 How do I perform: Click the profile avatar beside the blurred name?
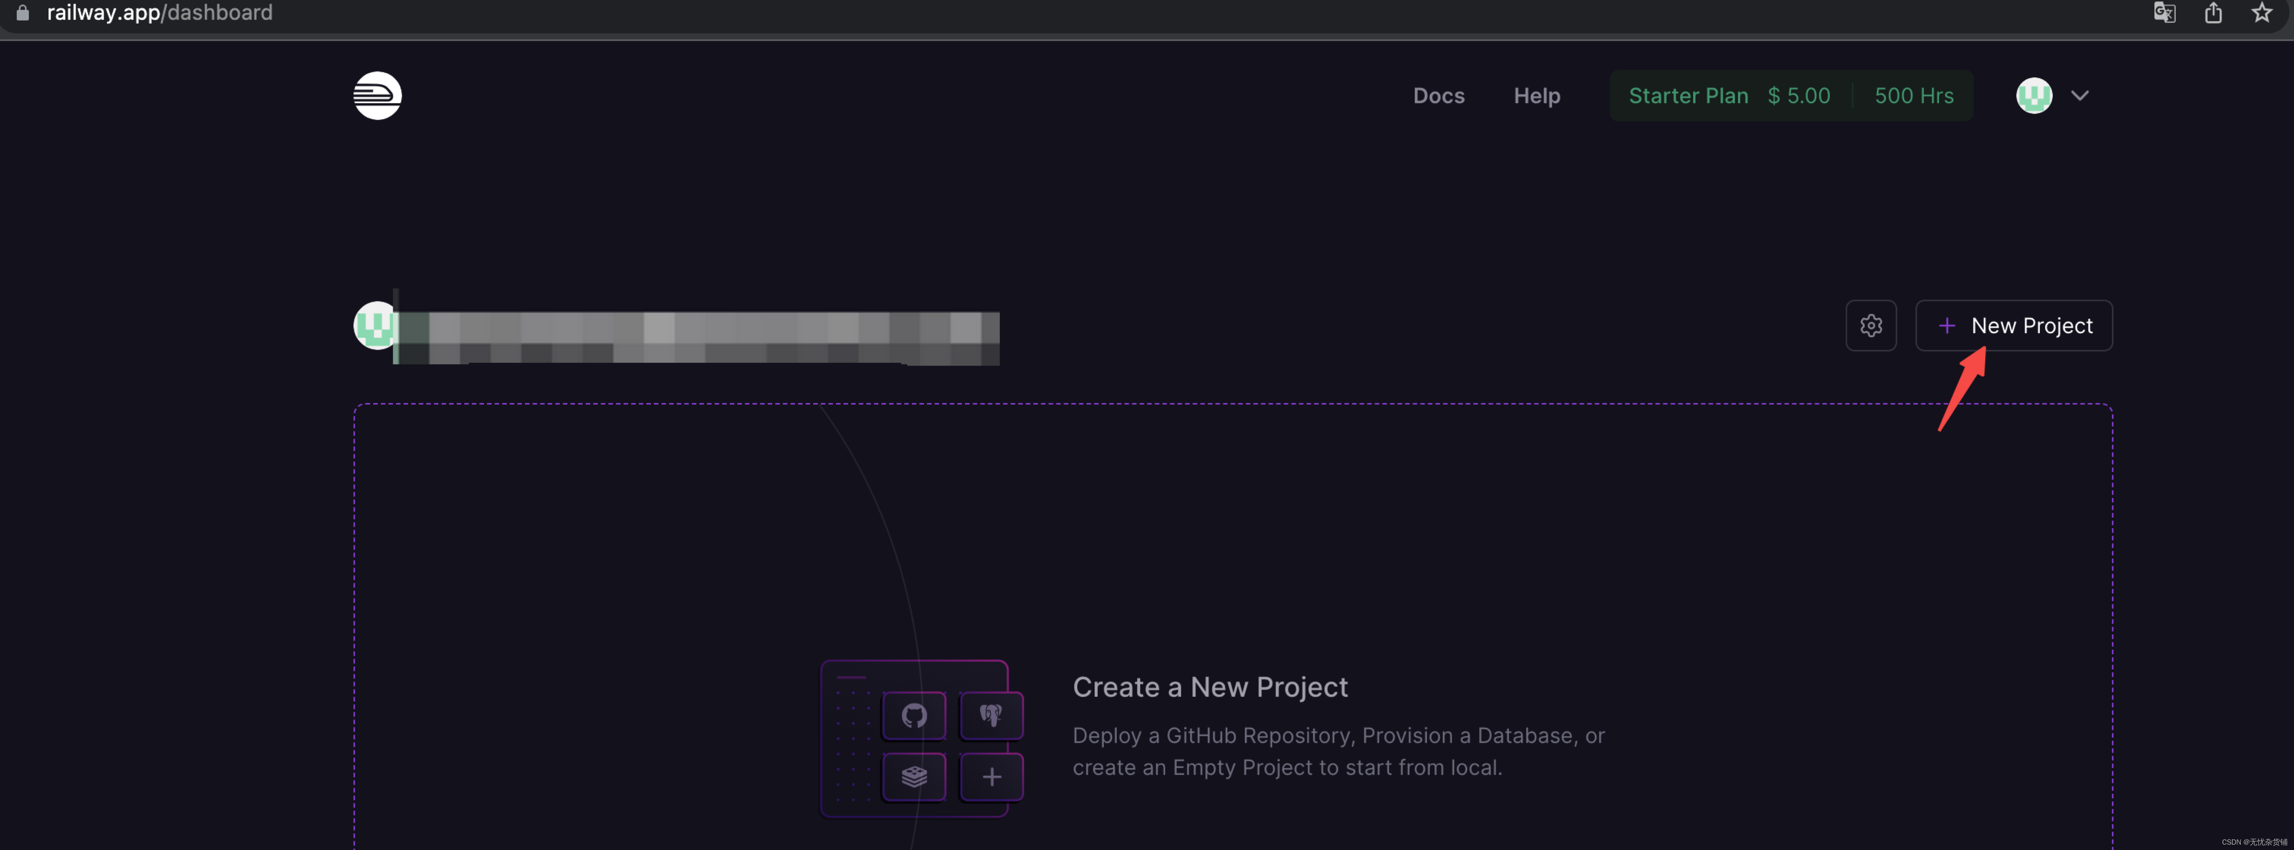[x=375, y=326]
